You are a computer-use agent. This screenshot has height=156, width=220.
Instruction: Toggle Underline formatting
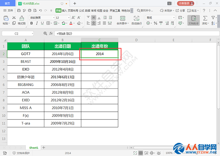click(x=42, y=23)
